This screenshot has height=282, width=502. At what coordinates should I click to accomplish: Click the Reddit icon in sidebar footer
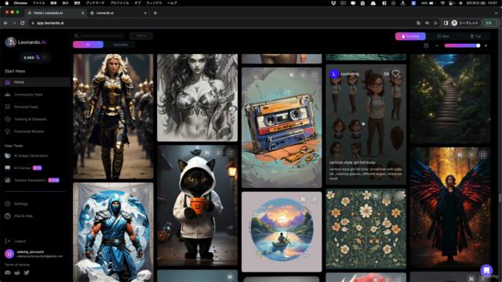tap(17, 273)
